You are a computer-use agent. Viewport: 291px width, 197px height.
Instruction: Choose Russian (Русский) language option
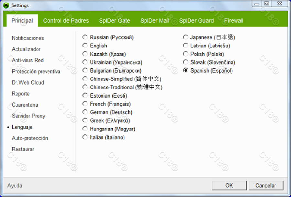click(85, 37)
